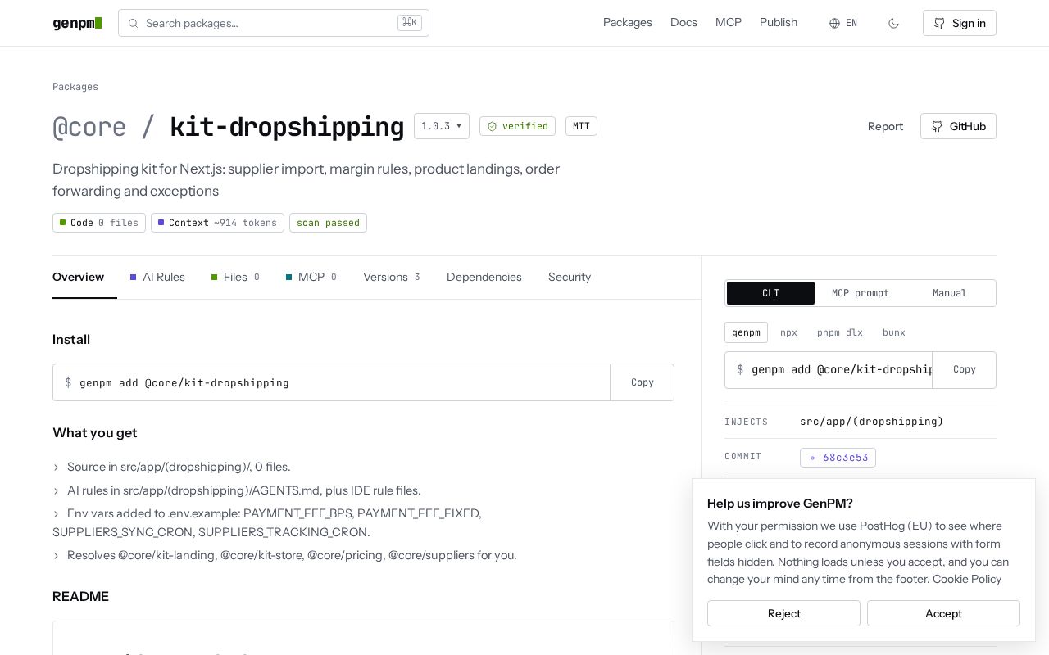
Task: Click the scan passed badge
Action: 328,223
